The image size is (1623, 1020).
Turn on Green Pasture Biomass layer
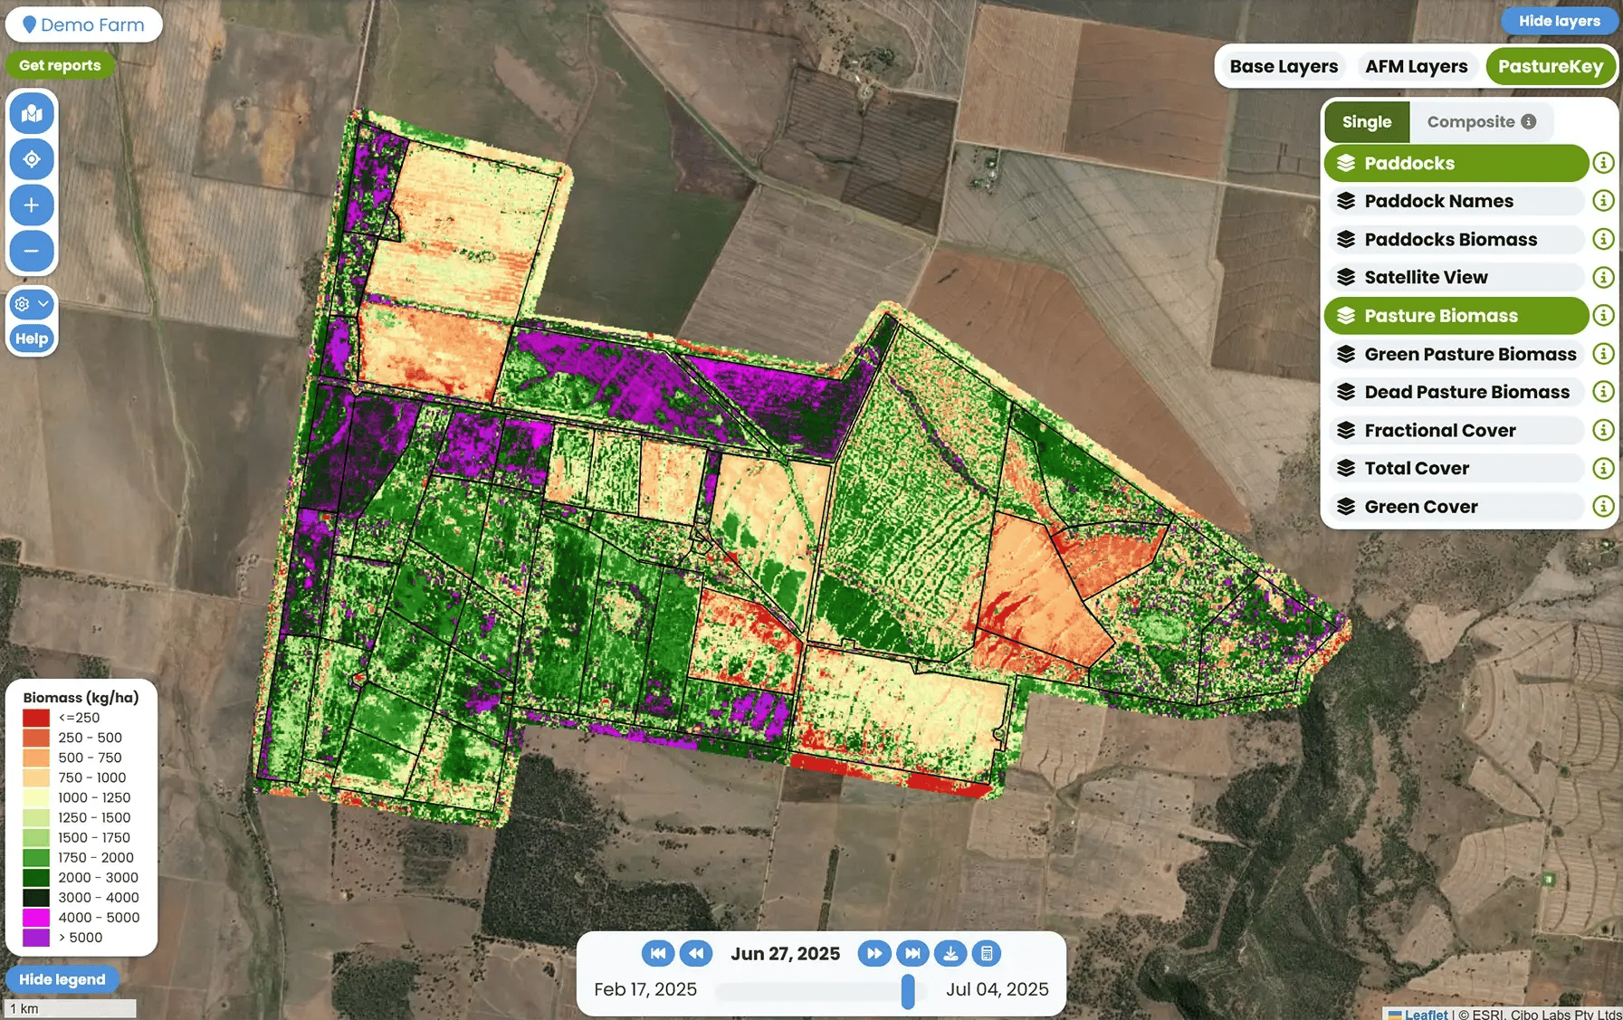point(1455,354)
